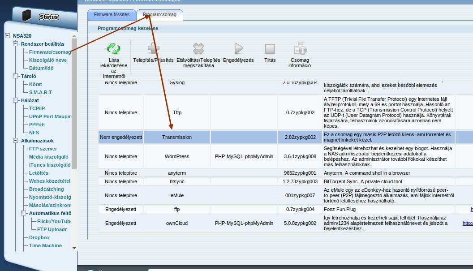Open FTP Uploadr settings

(x=52, y=229)
